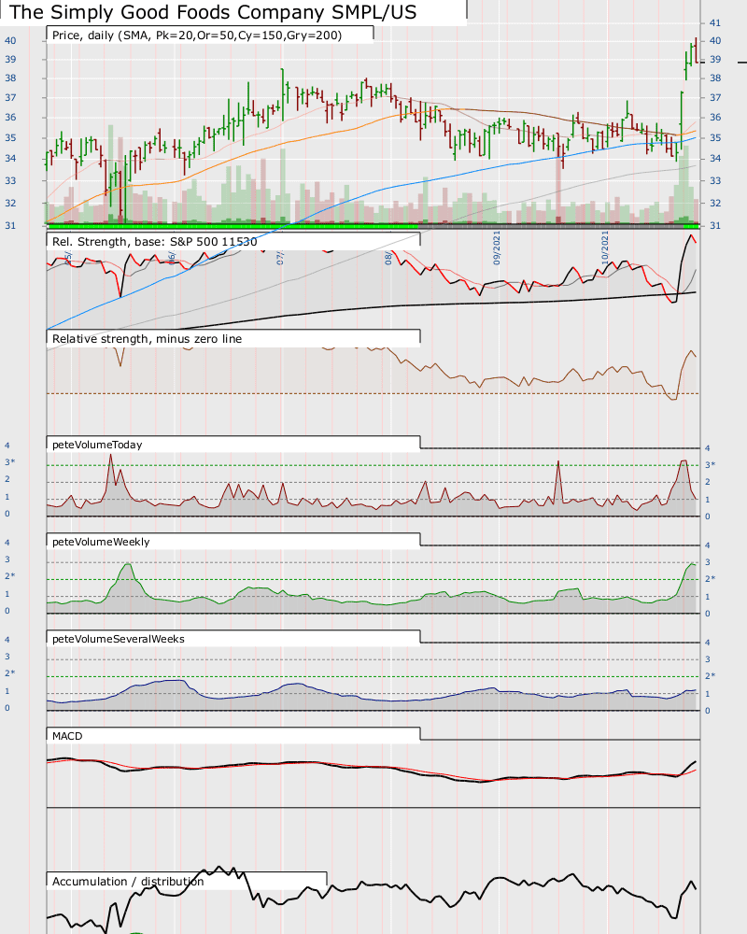Viewport: 747px width, 934px height.
Task: Click the 'peteVolumeWeekly' panel label
Action: pyautogui.click(x=101, y=542)
